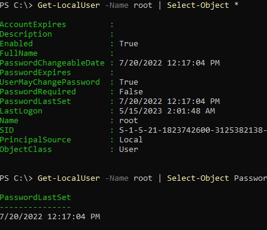Screen dimensions: 267x230
Task: Click the AccountExpires property label
Action: pyautogui.click(x=33, y=25)
